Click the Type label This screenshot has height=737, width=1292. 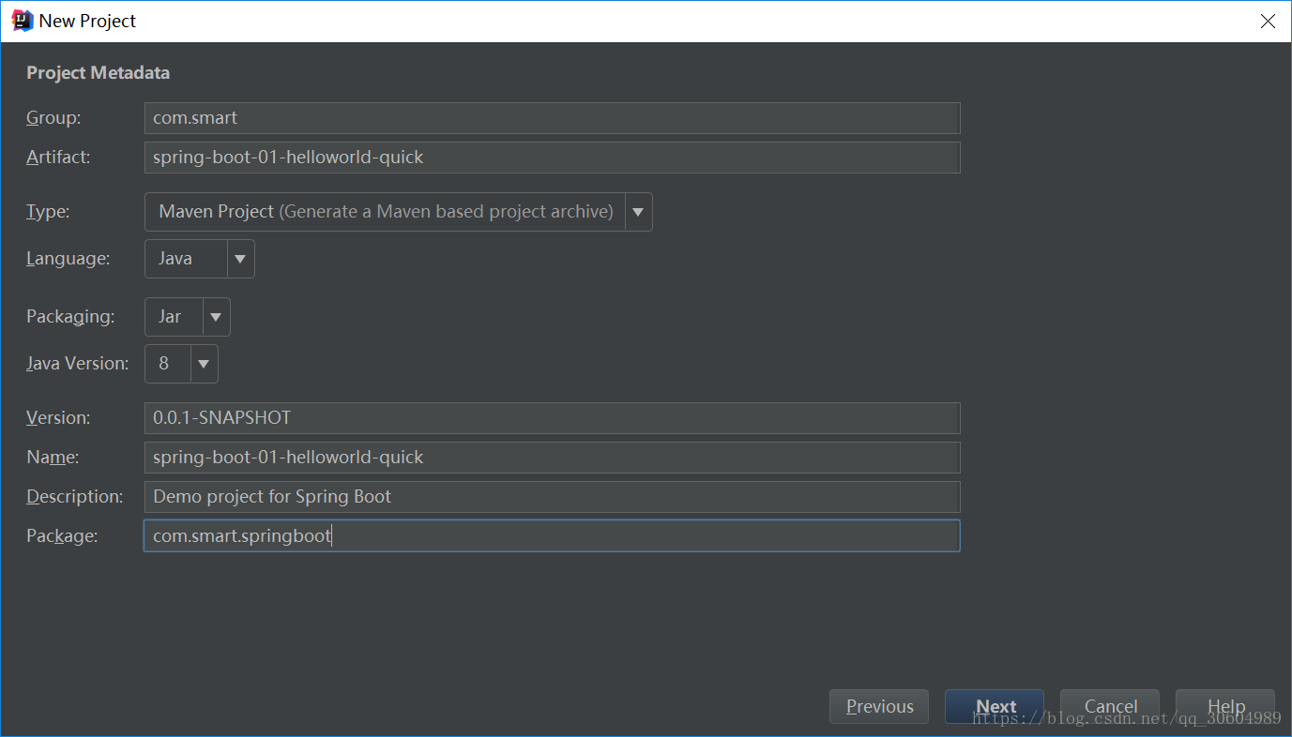[x=48, y=212]
